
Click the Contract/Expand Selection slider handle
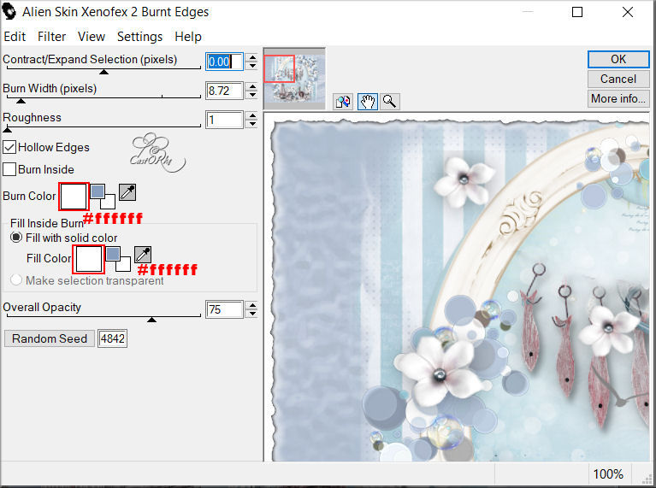[103, 72]
